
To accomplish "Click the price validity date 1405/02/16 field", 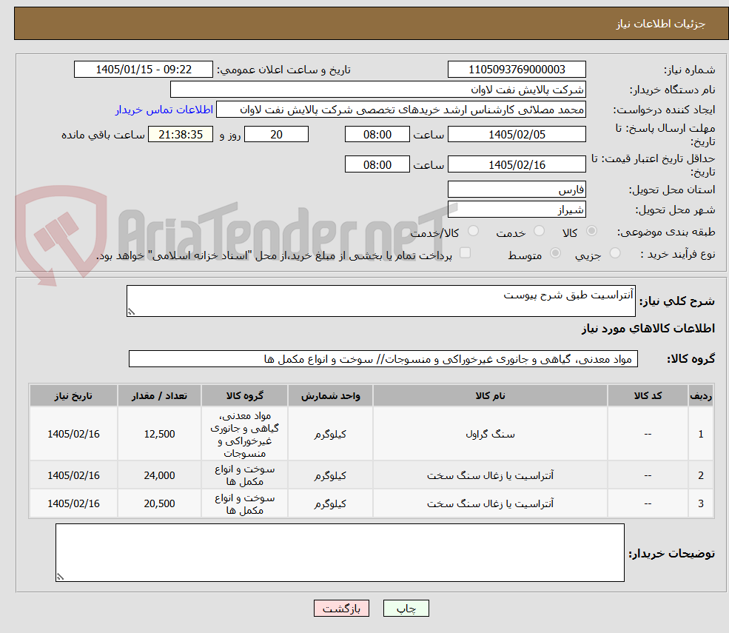I will point(517,164).
